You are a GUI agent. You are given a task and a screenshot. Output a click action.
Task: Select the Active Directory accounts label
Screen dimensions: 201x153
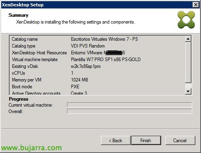coord(36,93)
